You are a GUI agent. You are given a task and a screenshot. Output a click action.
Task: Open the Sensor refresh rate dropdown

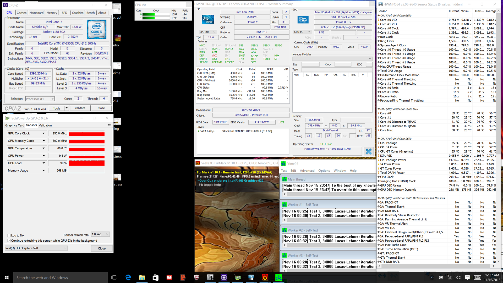pyautogui.click(x=100, y=234)
